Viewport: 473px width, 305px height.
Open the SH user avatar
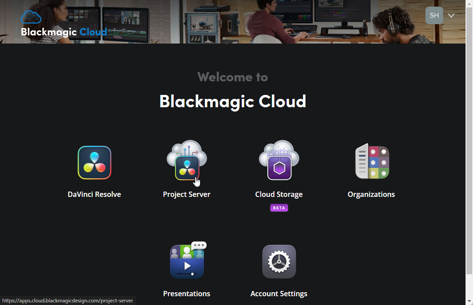(434, 15)
